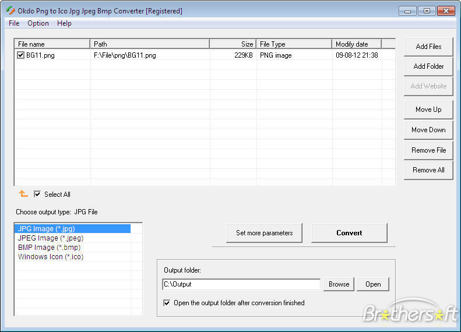
Task: Select BMP Image (*.bmp) output type
Action: (72, 248)
